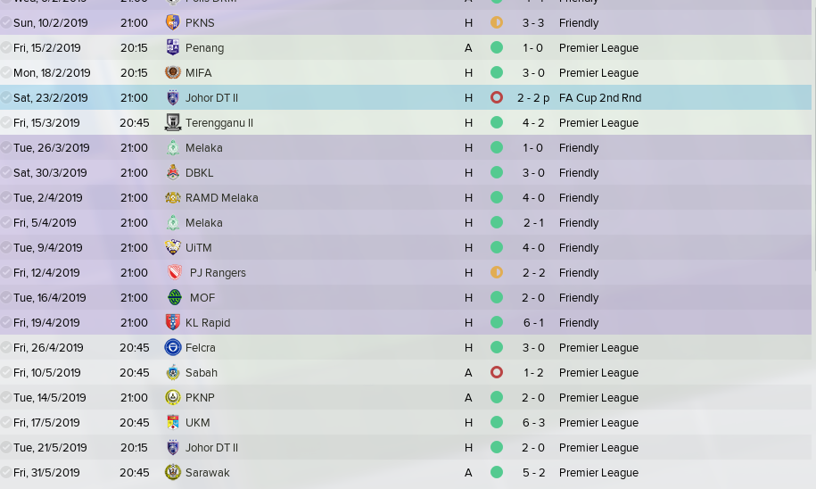Toggle the checkmark beside Fri, 15/3/2019 match
816x489 pixels.
pyautogui.click(x=6, y=122)
